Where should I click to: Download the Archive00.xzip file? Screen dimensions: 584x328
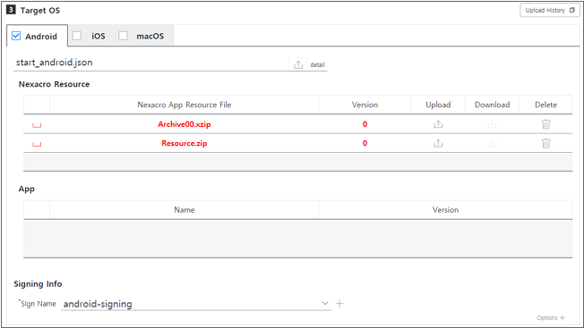(x=492, y=124)
